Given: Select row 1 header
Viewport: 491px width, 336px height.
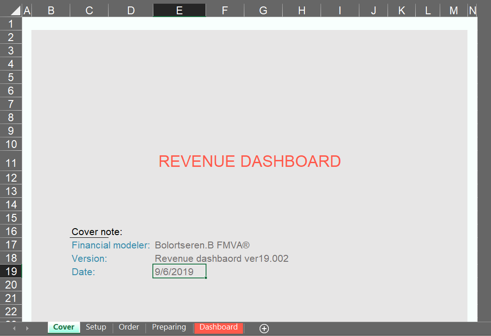Looking at the screenshot, I should pyautogui.click(x=11, y=24).
